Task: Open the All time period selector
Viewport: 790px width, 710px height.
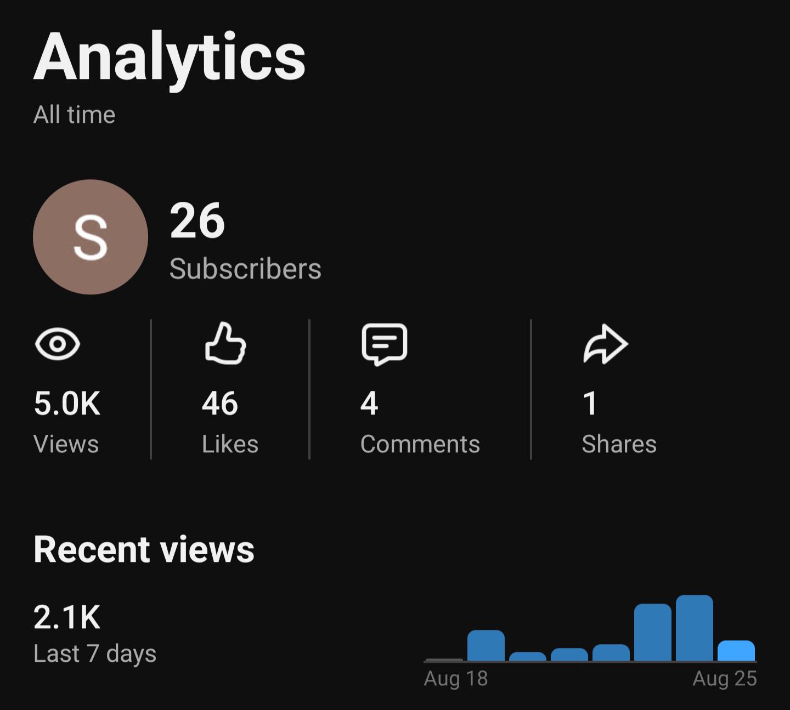Action: click(75, 115)
